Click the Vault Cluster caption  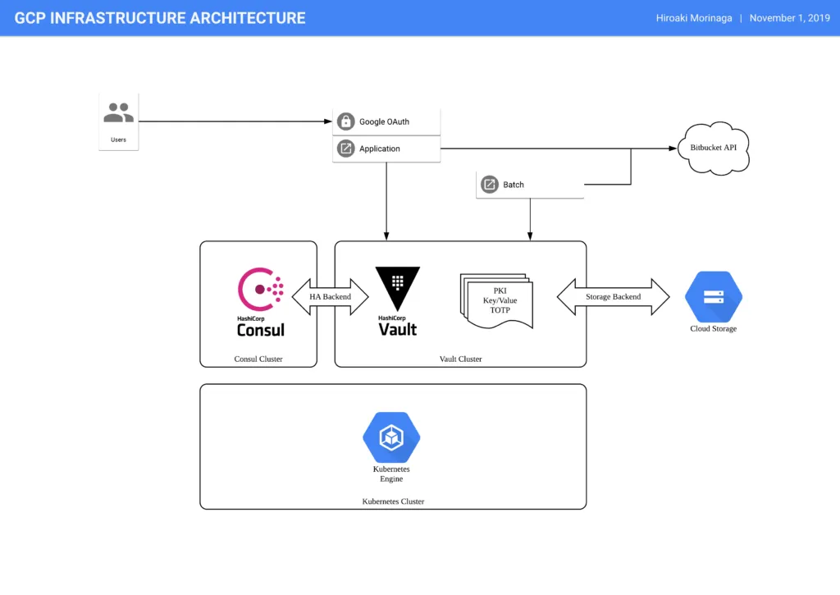(461, 359)
